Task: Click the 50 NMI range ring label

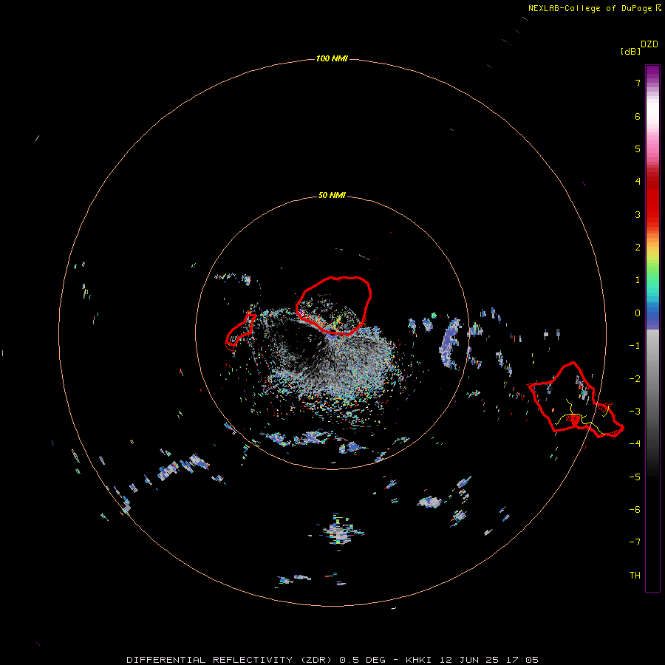Action: pyautogui.click(x=332, y=195)
